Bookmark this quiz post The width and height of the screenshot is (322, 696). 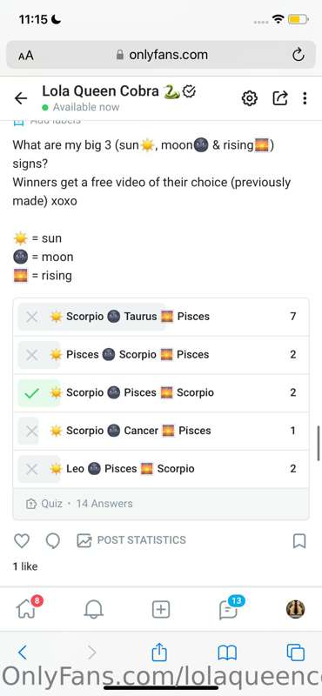point(299,540)
